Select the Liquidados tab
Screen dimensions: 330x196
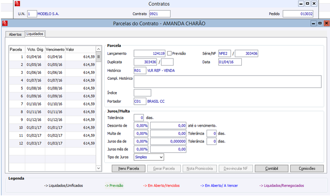pos(35,34)
